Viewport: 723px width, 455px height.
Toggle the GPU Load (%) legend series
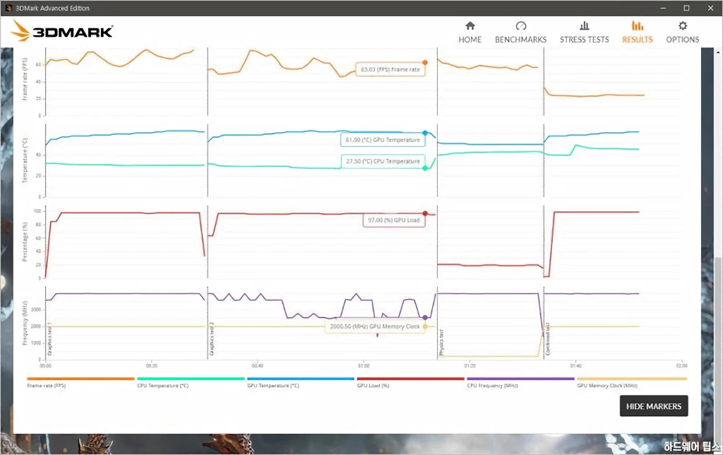point(410,382)
